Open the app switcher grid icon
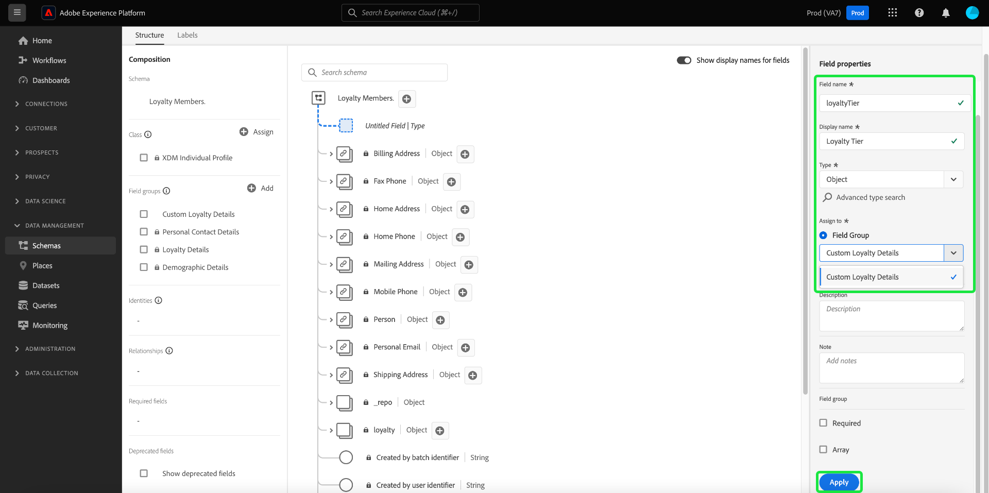The width and height of the screenshot is (989, 493). pos(893,13)
